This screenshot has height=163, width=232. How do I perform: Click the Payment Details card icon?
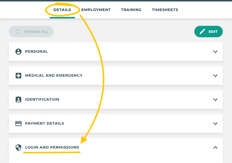18,124
